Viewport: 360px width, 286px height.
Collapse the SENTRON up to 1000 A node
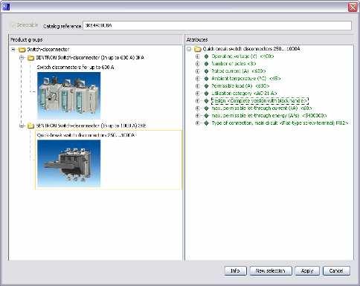pos(22,126)
